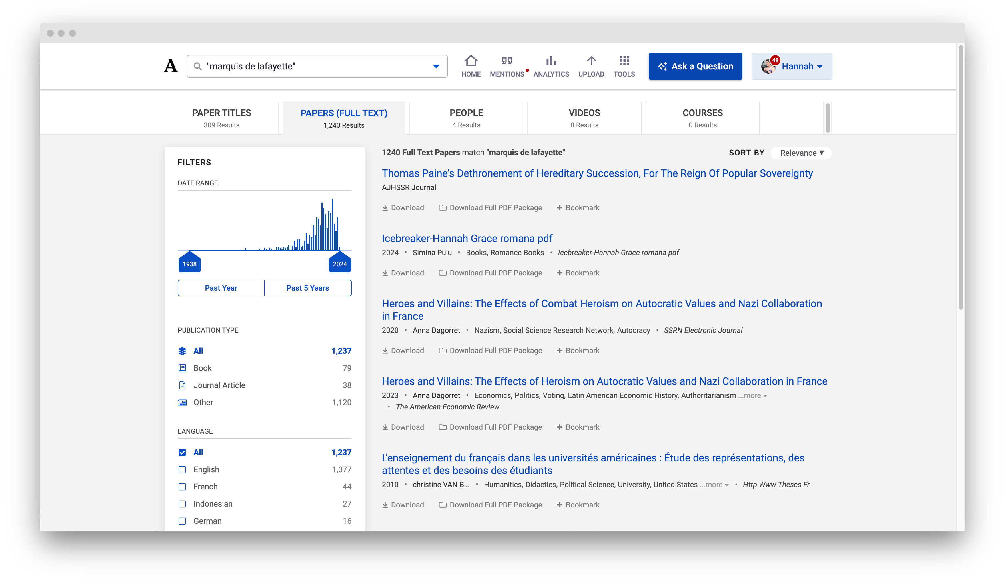Switch to the People tab
This screenshot has height=588, width=1005.
(466, 118)
